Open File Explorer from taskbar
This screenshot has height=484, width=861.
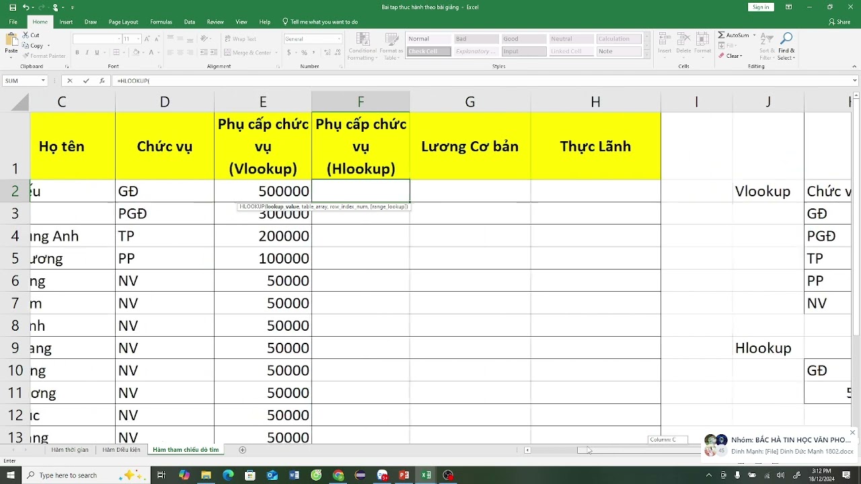point(206,475)
